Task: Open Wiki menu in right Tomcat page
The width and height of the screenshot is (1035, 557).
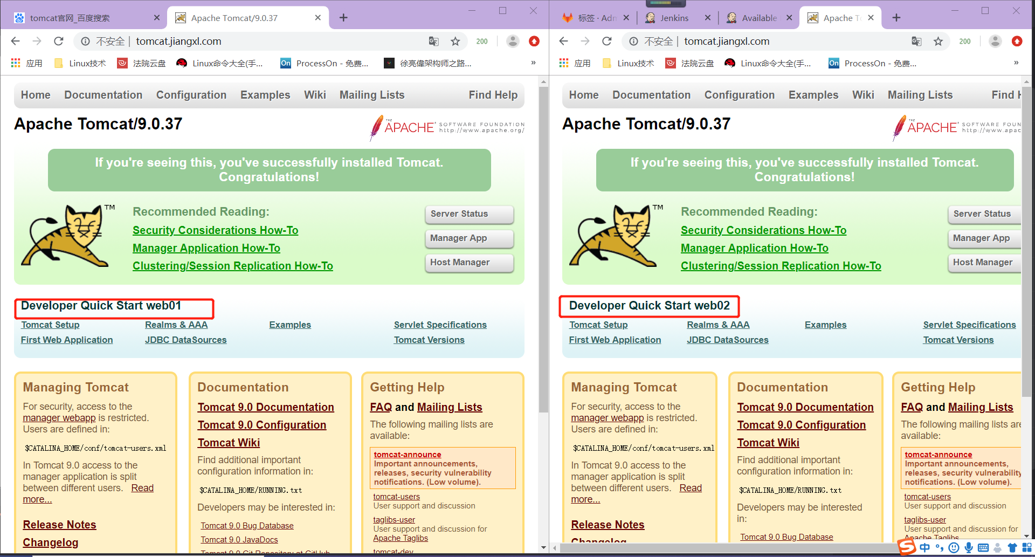Action: point(863,95)
